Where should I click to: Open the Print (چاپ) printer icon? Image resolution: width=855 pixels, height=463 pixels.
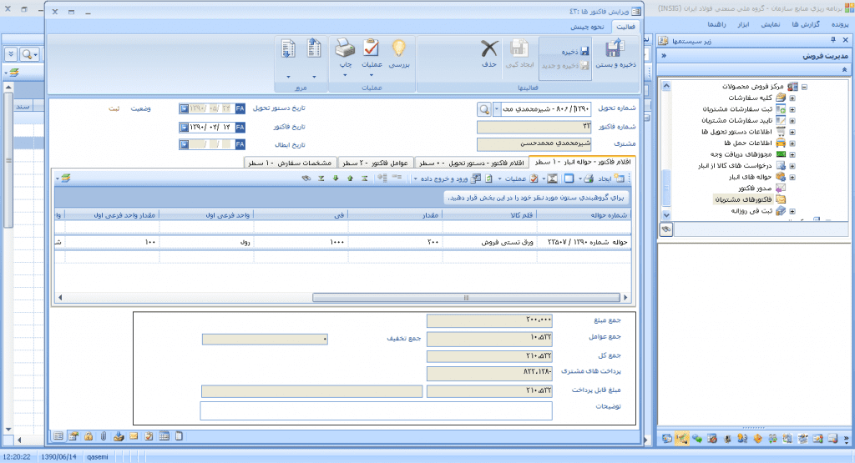coord(345,51)
